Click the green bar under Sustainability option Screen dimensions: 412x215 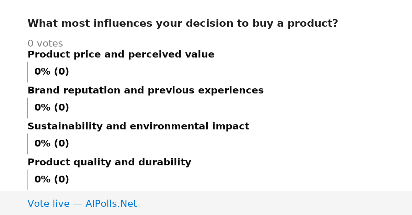(27, 144)
